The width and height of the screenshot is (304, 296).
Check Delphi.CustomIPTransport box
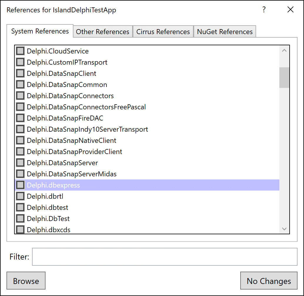click(x=20, y=62)
